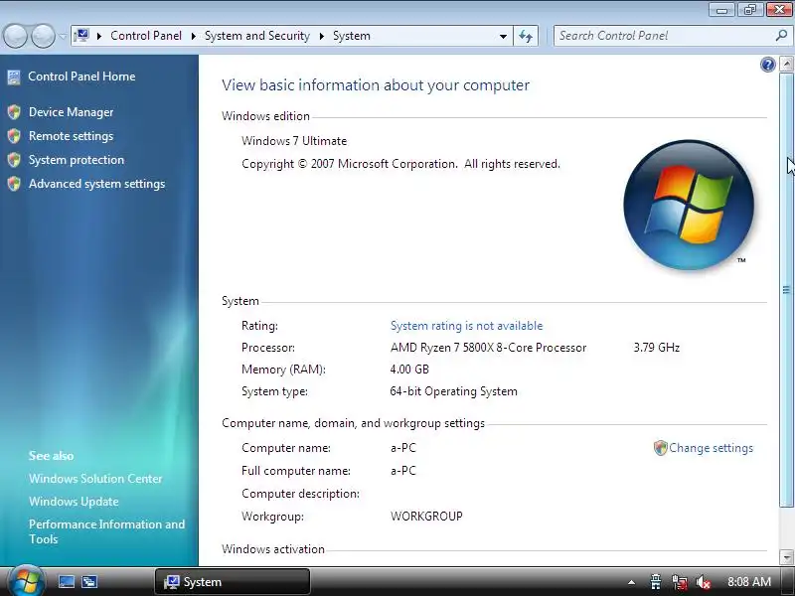
Task: Click Show desktop quick launch icon
Action: (67, 582)
